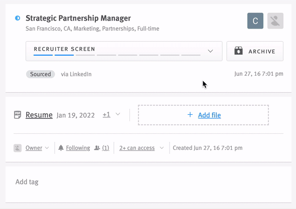The image size is (296, 209).
Task: Expand the resume files chevron
Action: (x=118, y=114)
